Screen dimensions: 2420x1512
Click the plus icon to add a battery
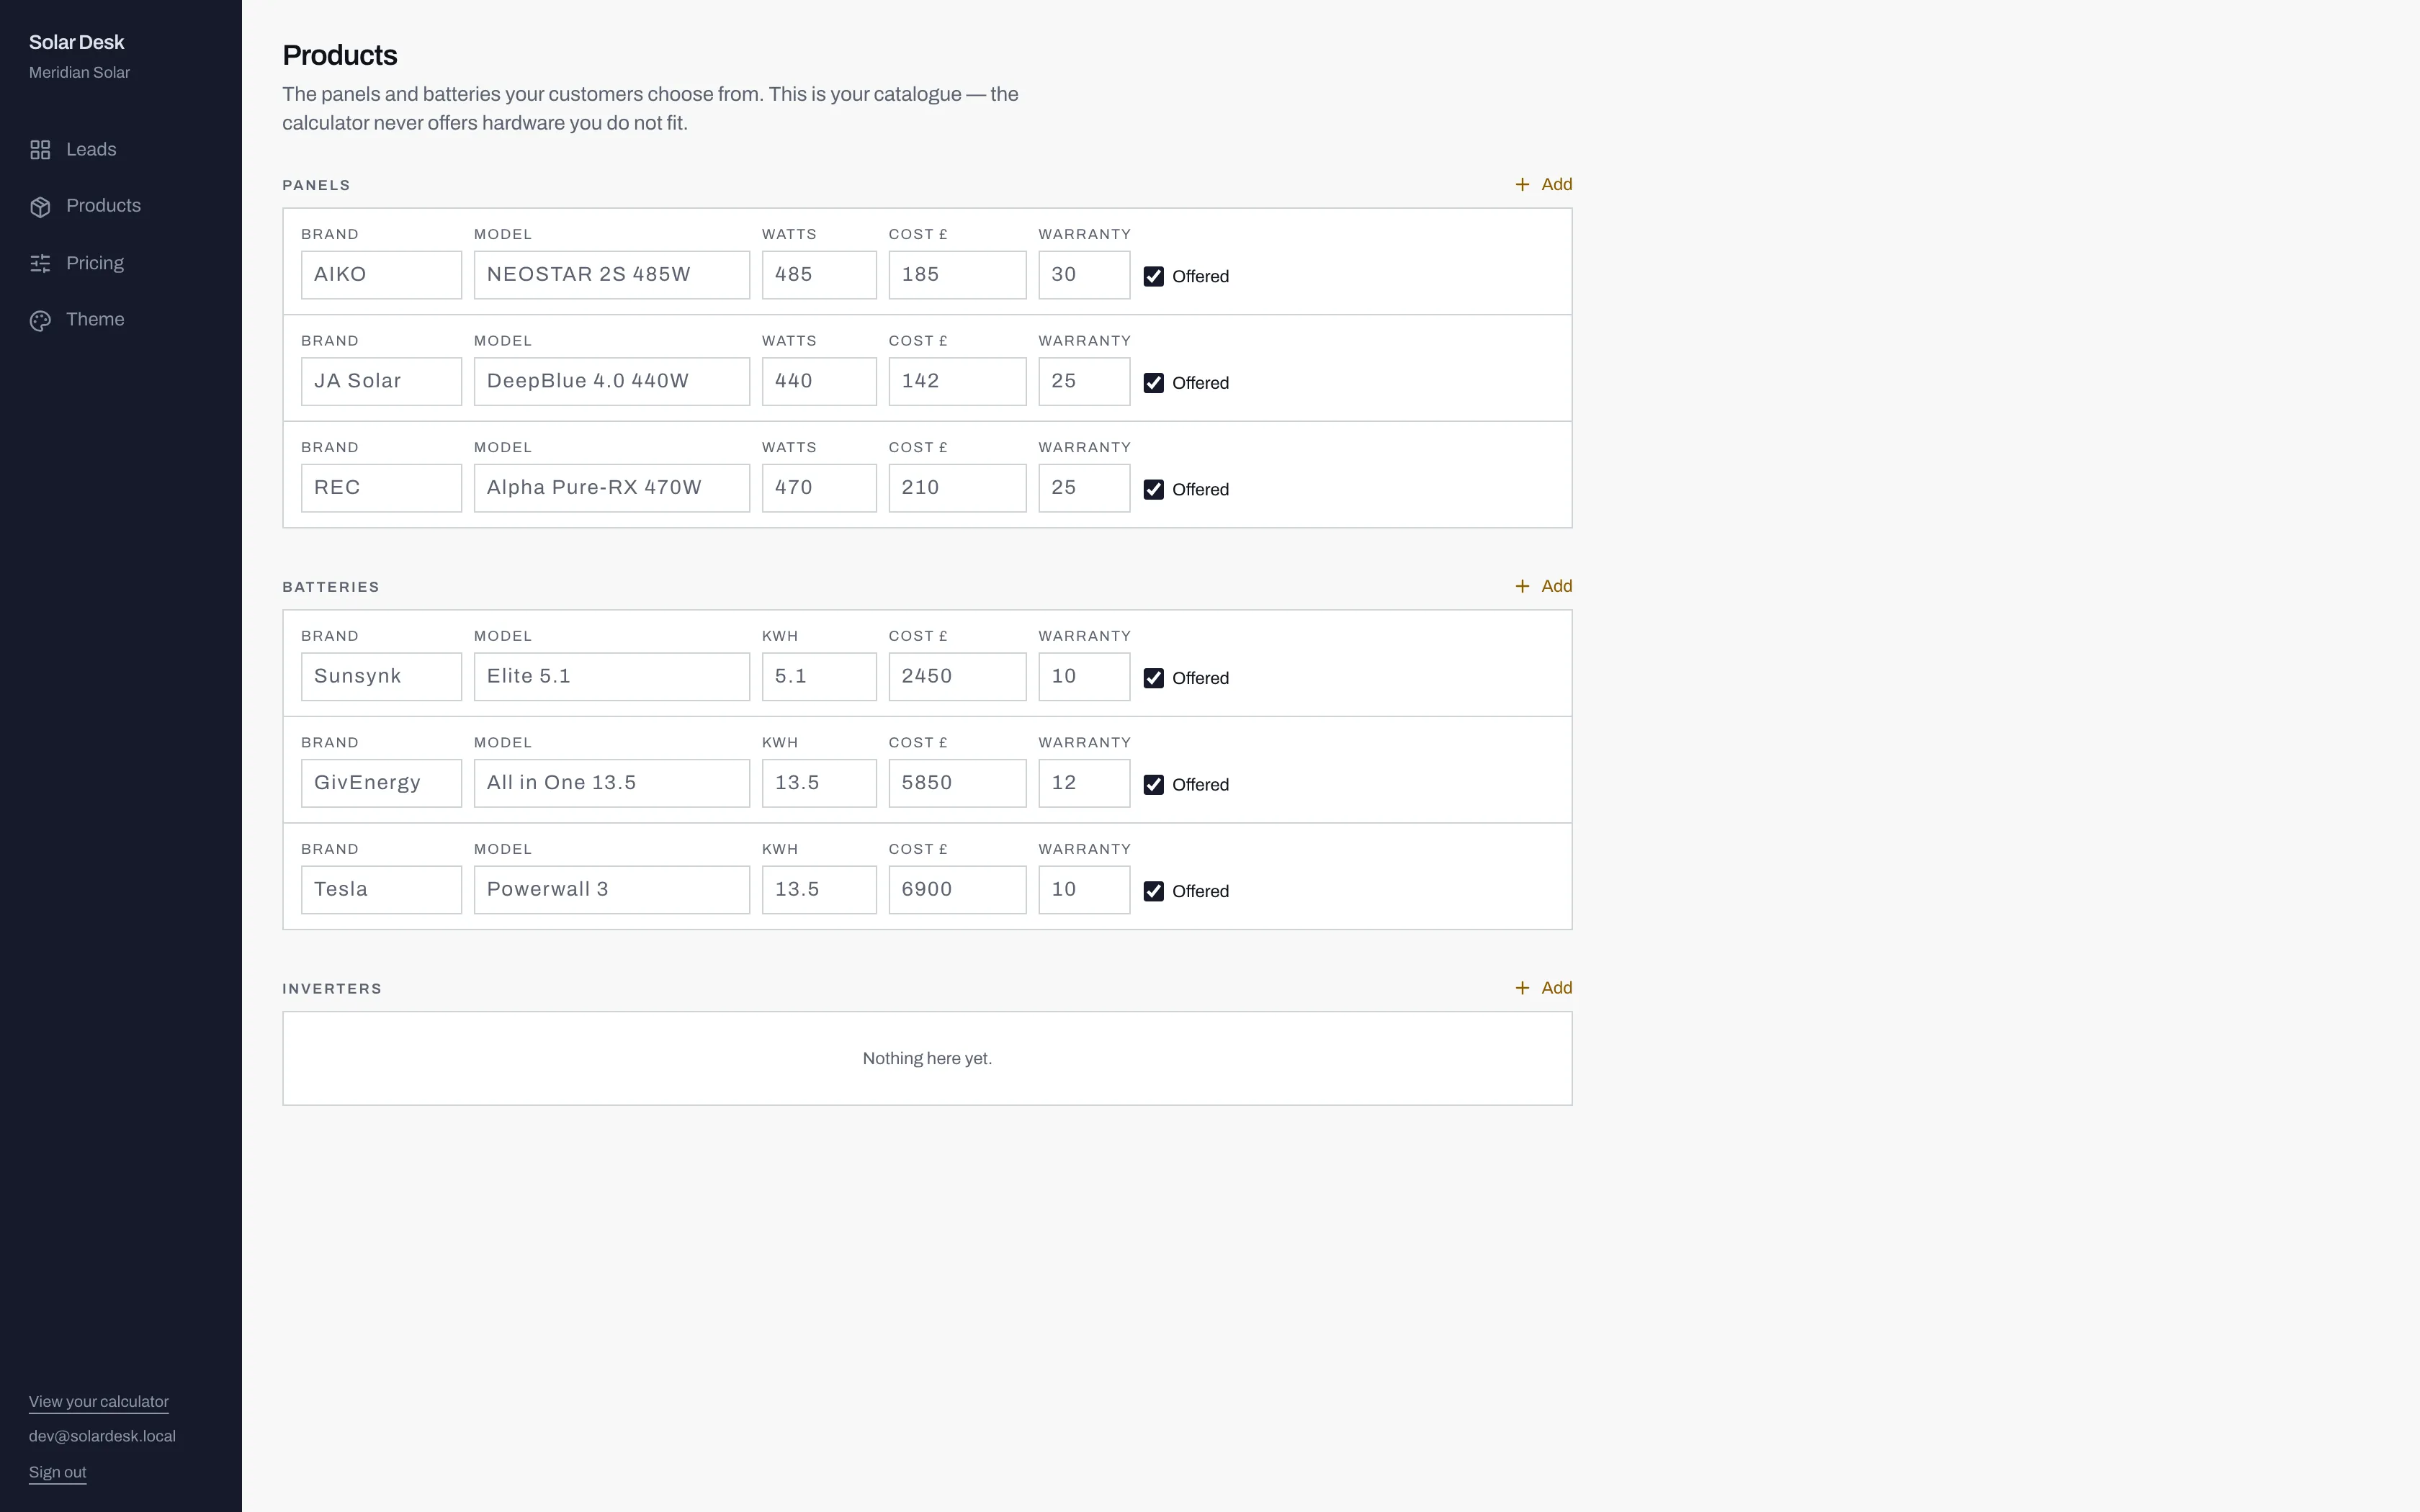1522,587
